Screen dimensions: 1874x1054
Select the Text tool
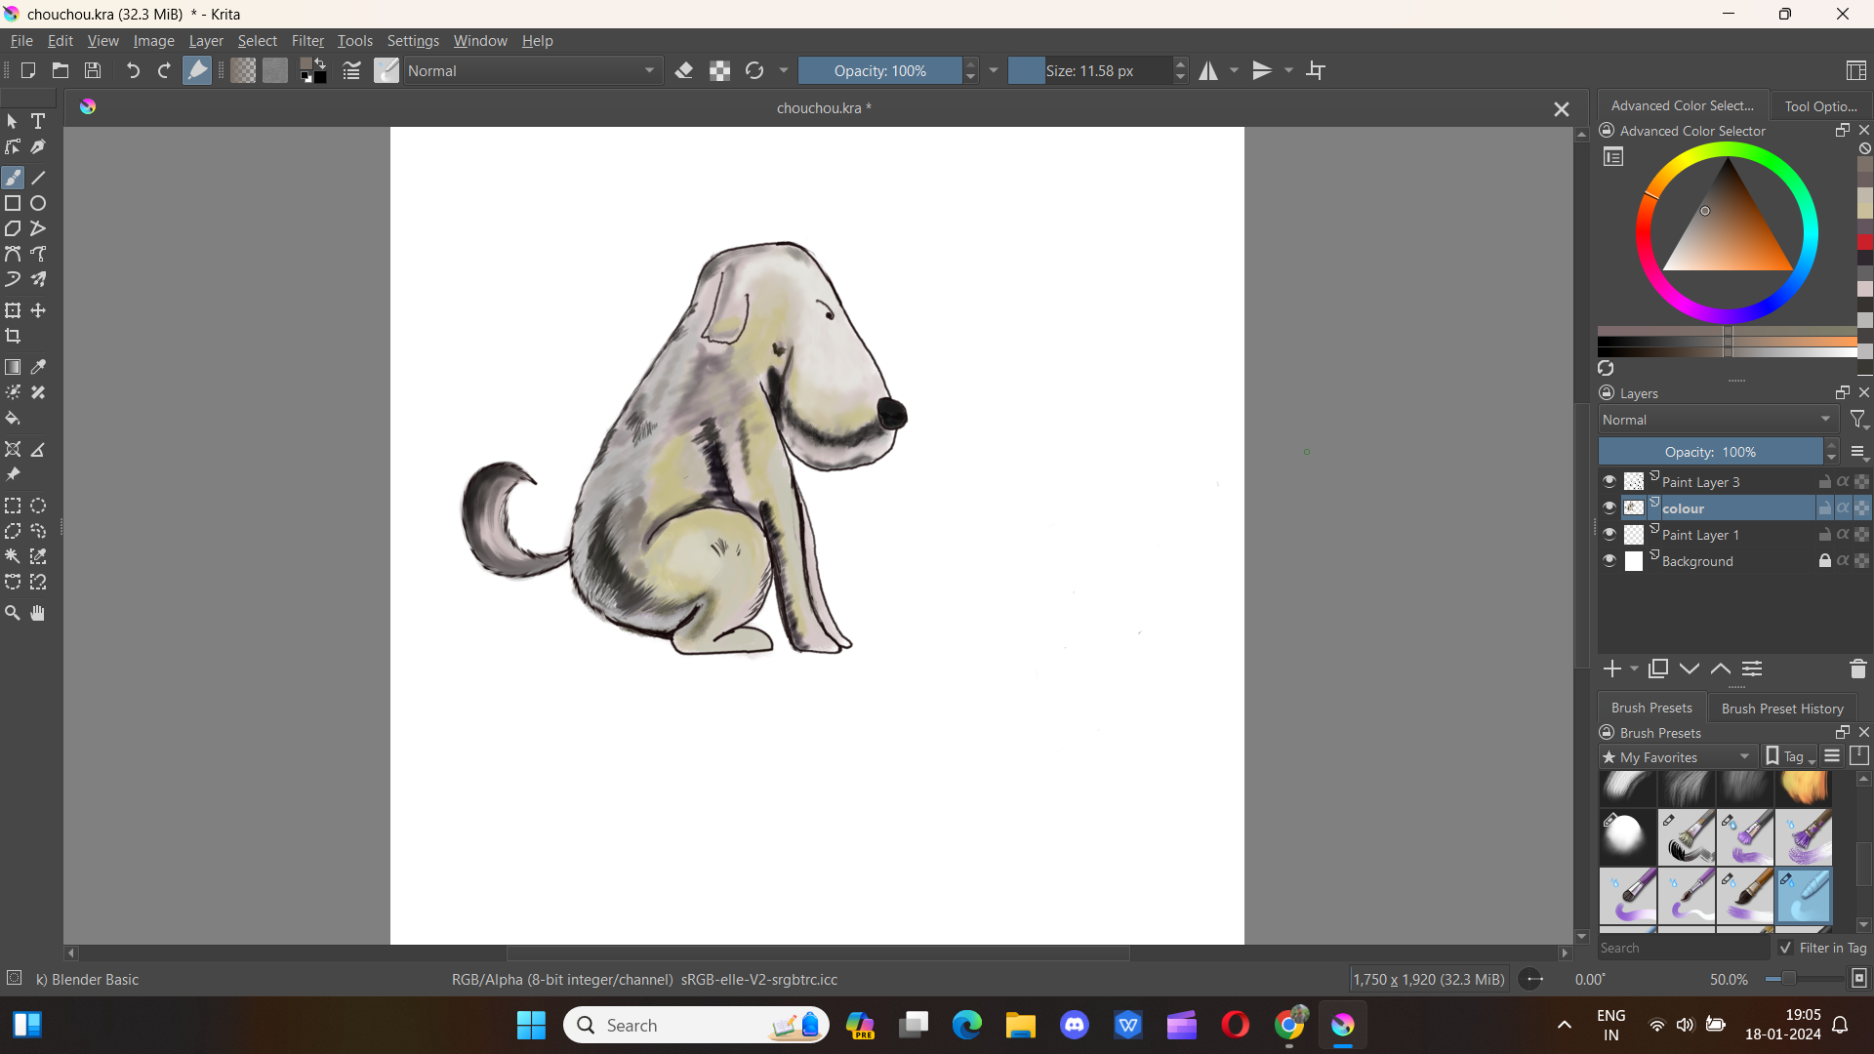(x=38, y=121)
